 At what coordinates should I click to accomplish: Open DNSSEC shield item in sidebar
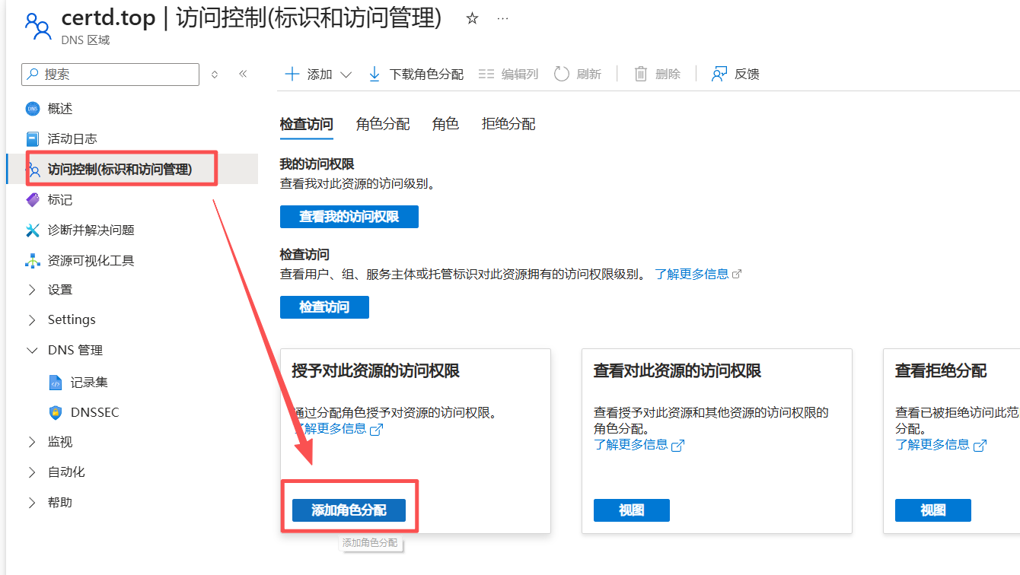pyautogui.click(x=94, y=412)
